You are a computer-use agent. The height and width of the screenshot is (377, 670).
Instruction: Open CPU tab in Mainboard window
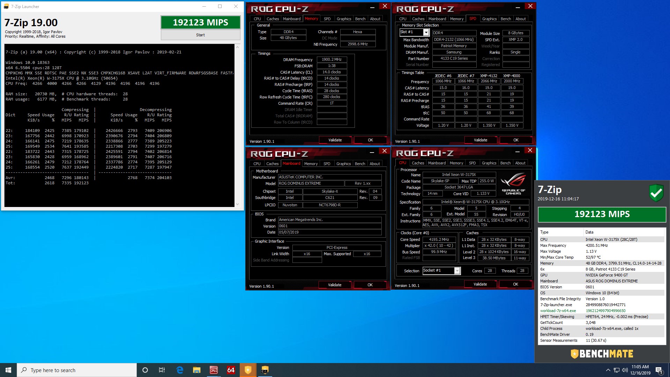click(257, 164)
